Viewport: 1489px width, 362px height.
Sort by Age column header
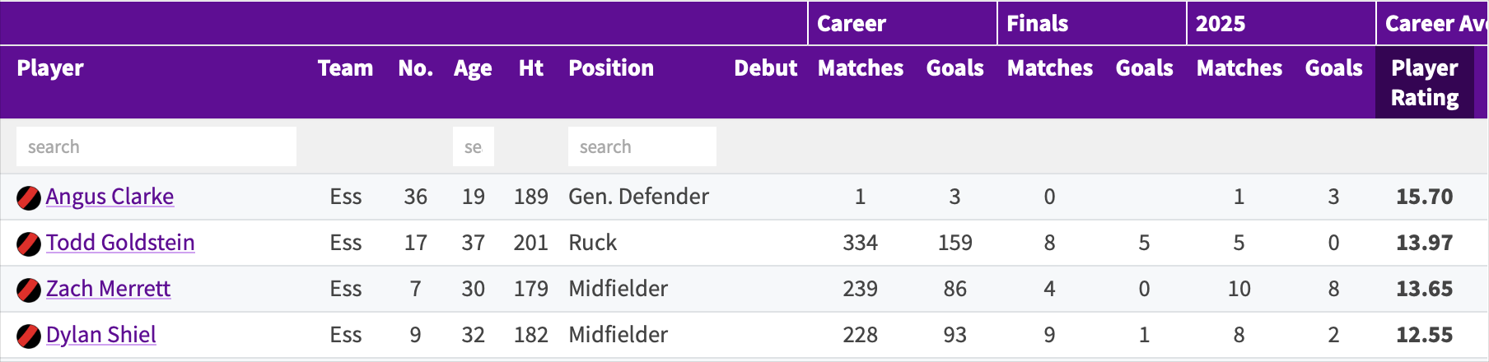pyautogui.click(x=473, y=68)
